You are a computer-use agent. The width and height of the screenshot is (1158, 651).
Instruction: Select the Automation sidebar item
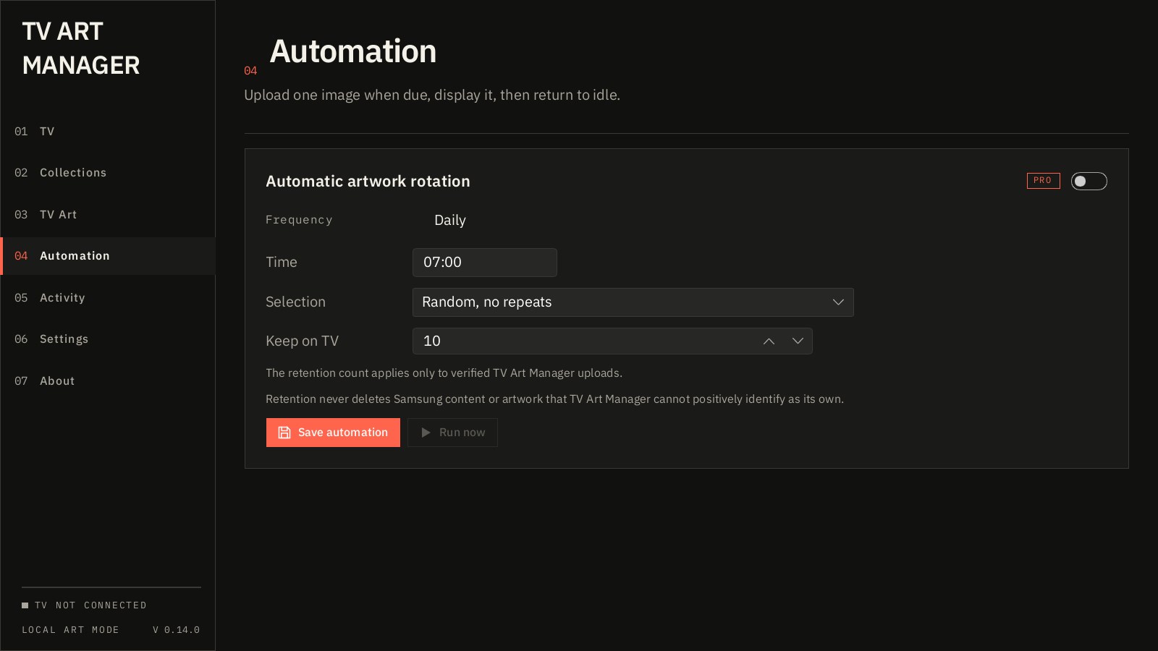click(x=108, y=256)
